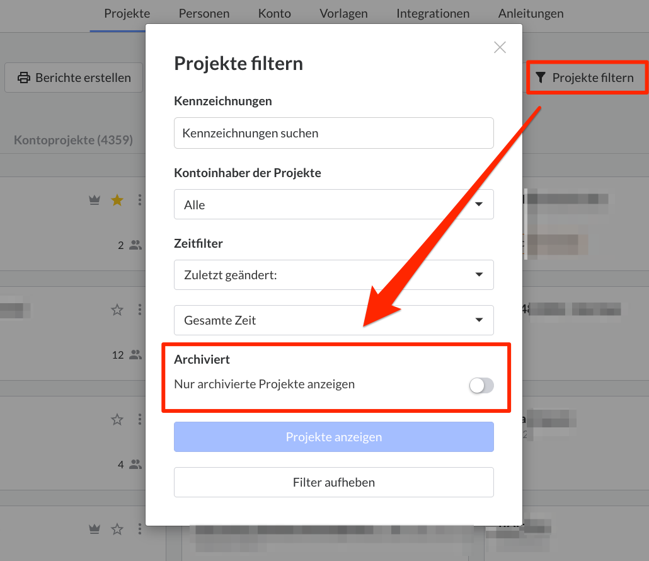
Task: Click the people icon next to number 12
Action: tap(135, 355)
